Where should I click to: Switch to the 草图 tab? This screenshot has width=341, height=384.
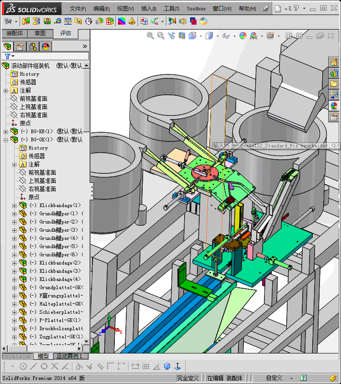point(40,33)
